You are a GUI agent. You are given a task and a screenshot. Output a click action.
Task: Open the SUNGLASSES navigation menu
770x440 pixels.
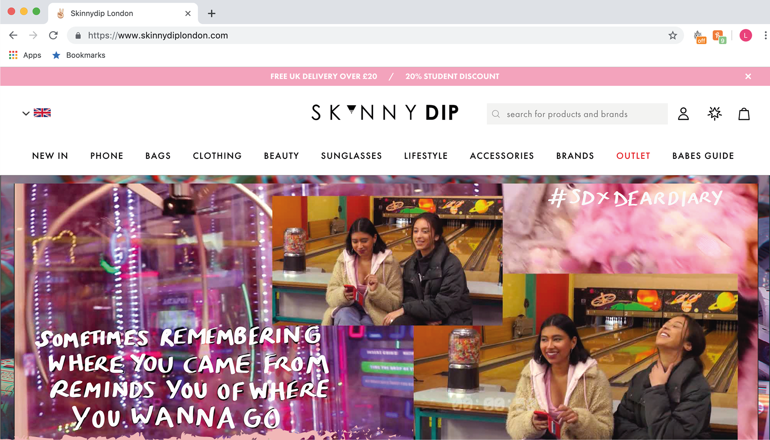351,156
